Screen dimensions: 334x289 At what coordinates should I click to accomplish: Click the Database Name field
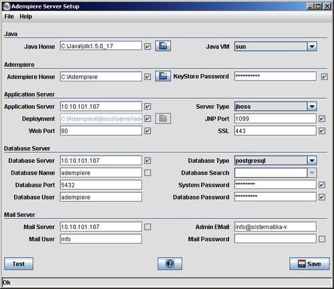pyautogui.click(x=101, y=173)
